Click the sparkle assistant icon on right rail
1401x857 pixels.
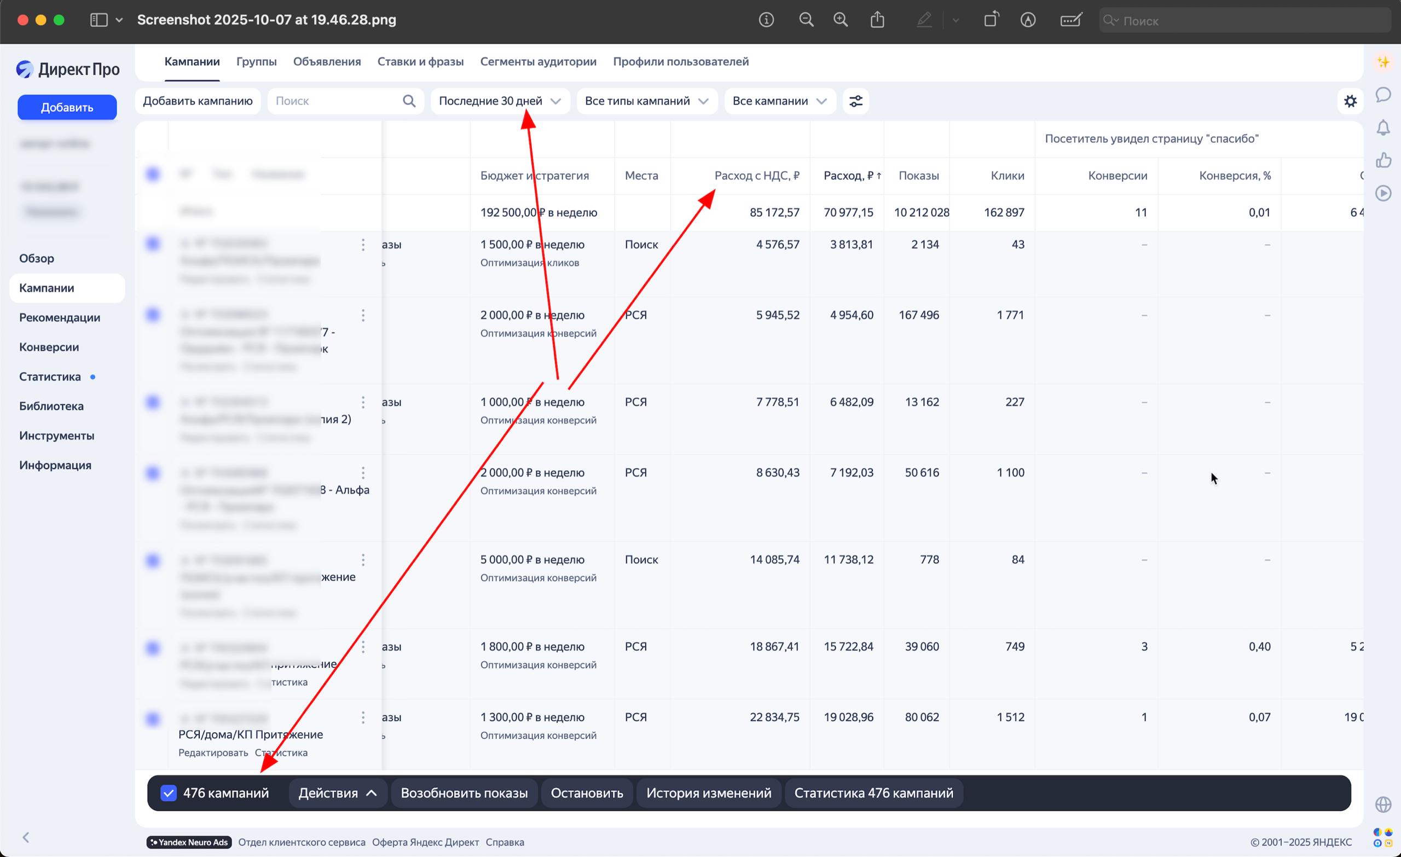coord(1383,61)
